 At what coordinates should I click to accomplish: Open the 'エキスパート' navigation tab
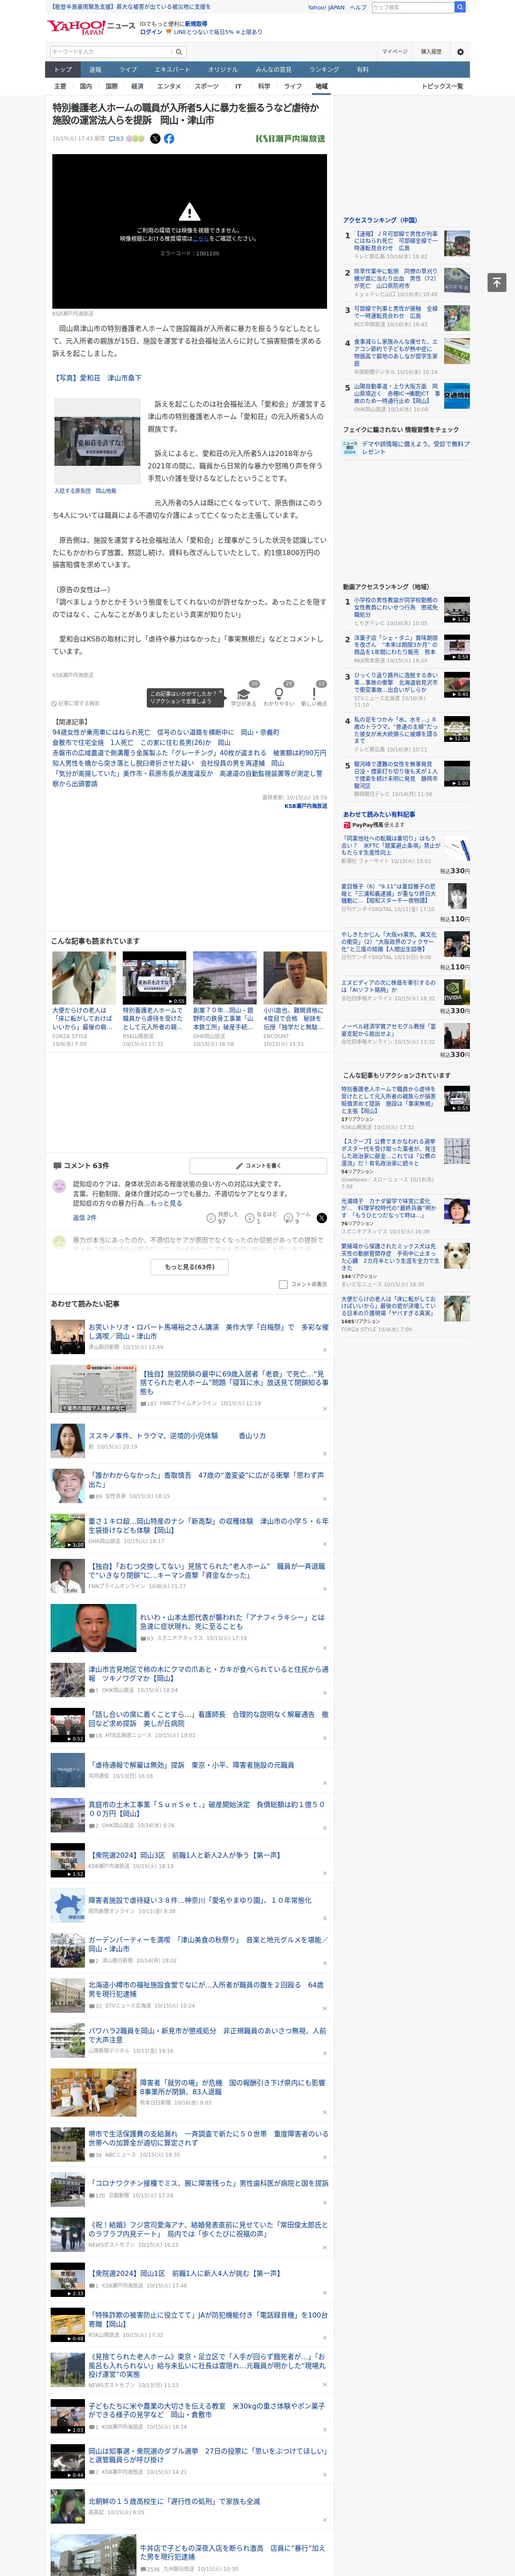172,70
